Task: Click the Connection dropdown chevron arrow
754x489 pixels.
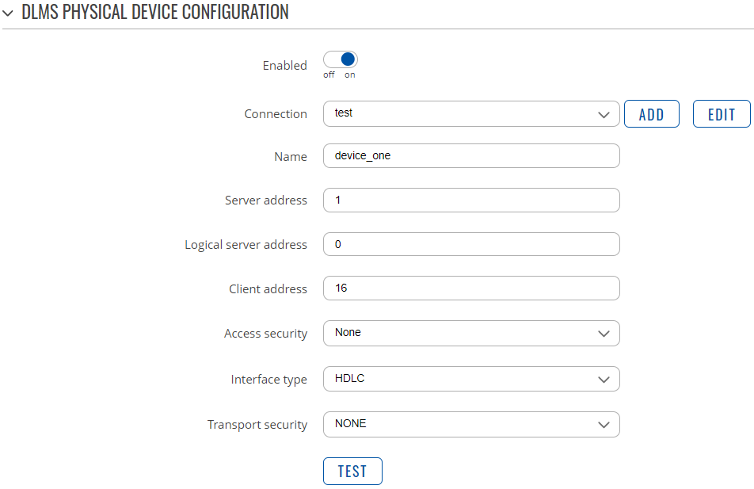Action: pyautogui.click(x=604, y=115)
